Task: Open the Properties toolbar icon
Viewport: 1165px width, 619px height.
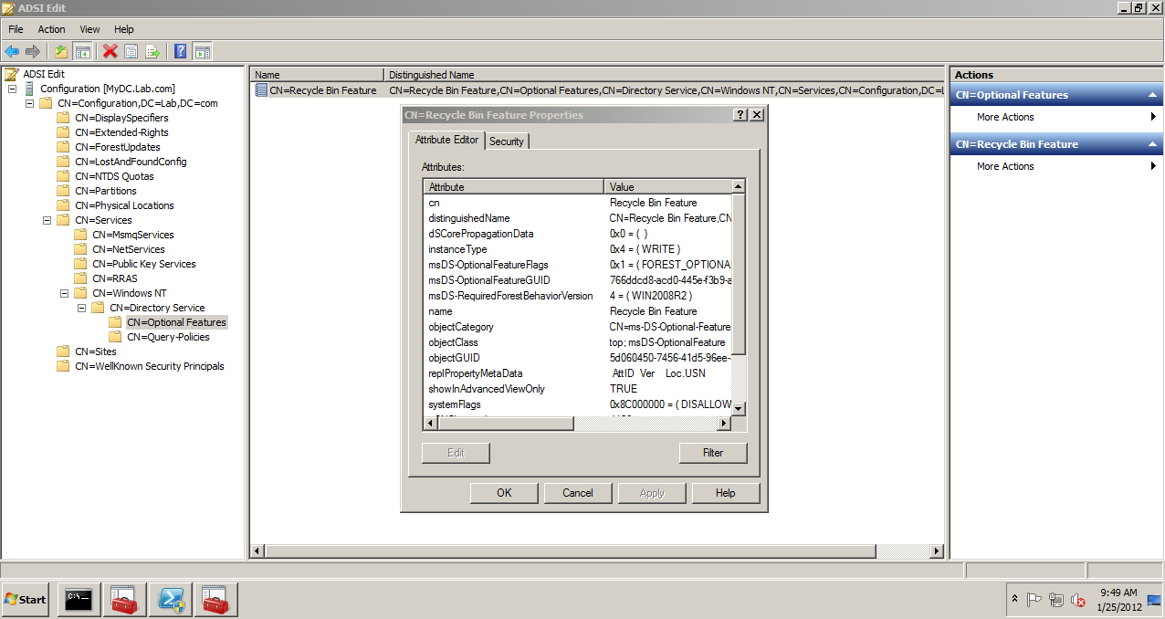Action: click(130, 51)
